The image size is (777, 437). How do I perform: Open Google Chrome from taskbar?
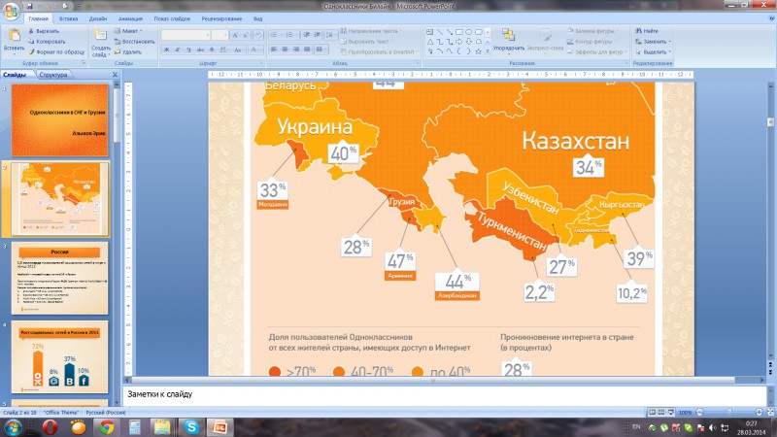[x=106, y=427]
